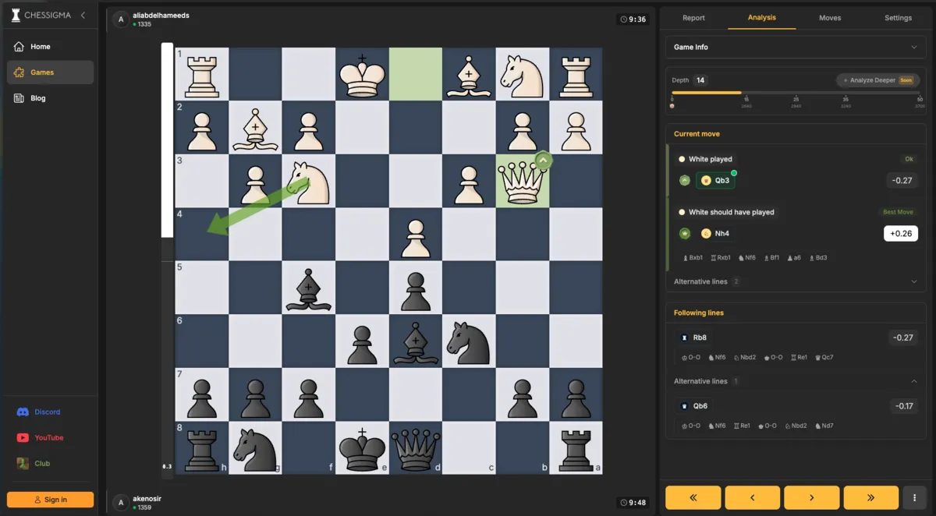
Task: Switch to the Moves tab
Action: coord(830,17)
